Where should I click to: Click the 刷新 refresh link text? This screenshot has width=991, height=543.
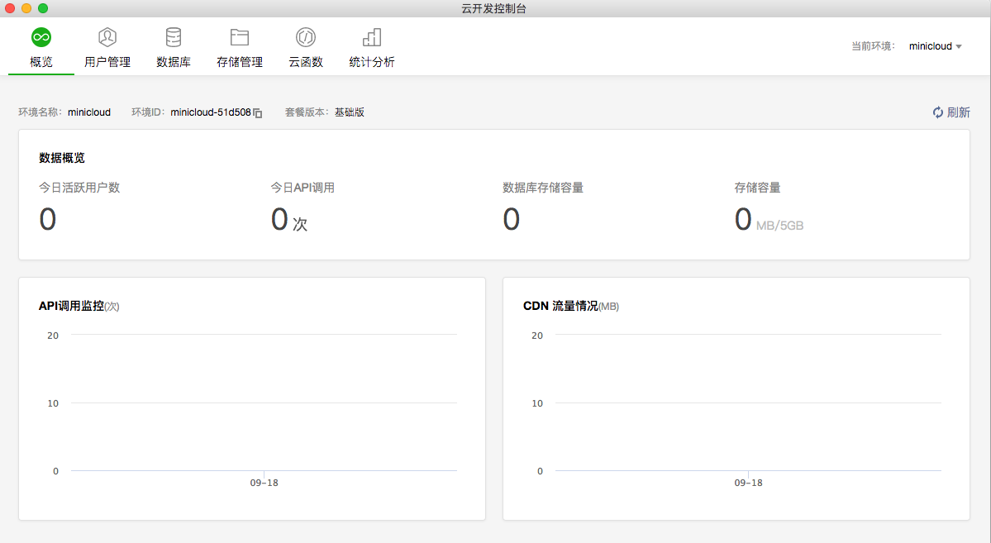(x=958, y=112)
